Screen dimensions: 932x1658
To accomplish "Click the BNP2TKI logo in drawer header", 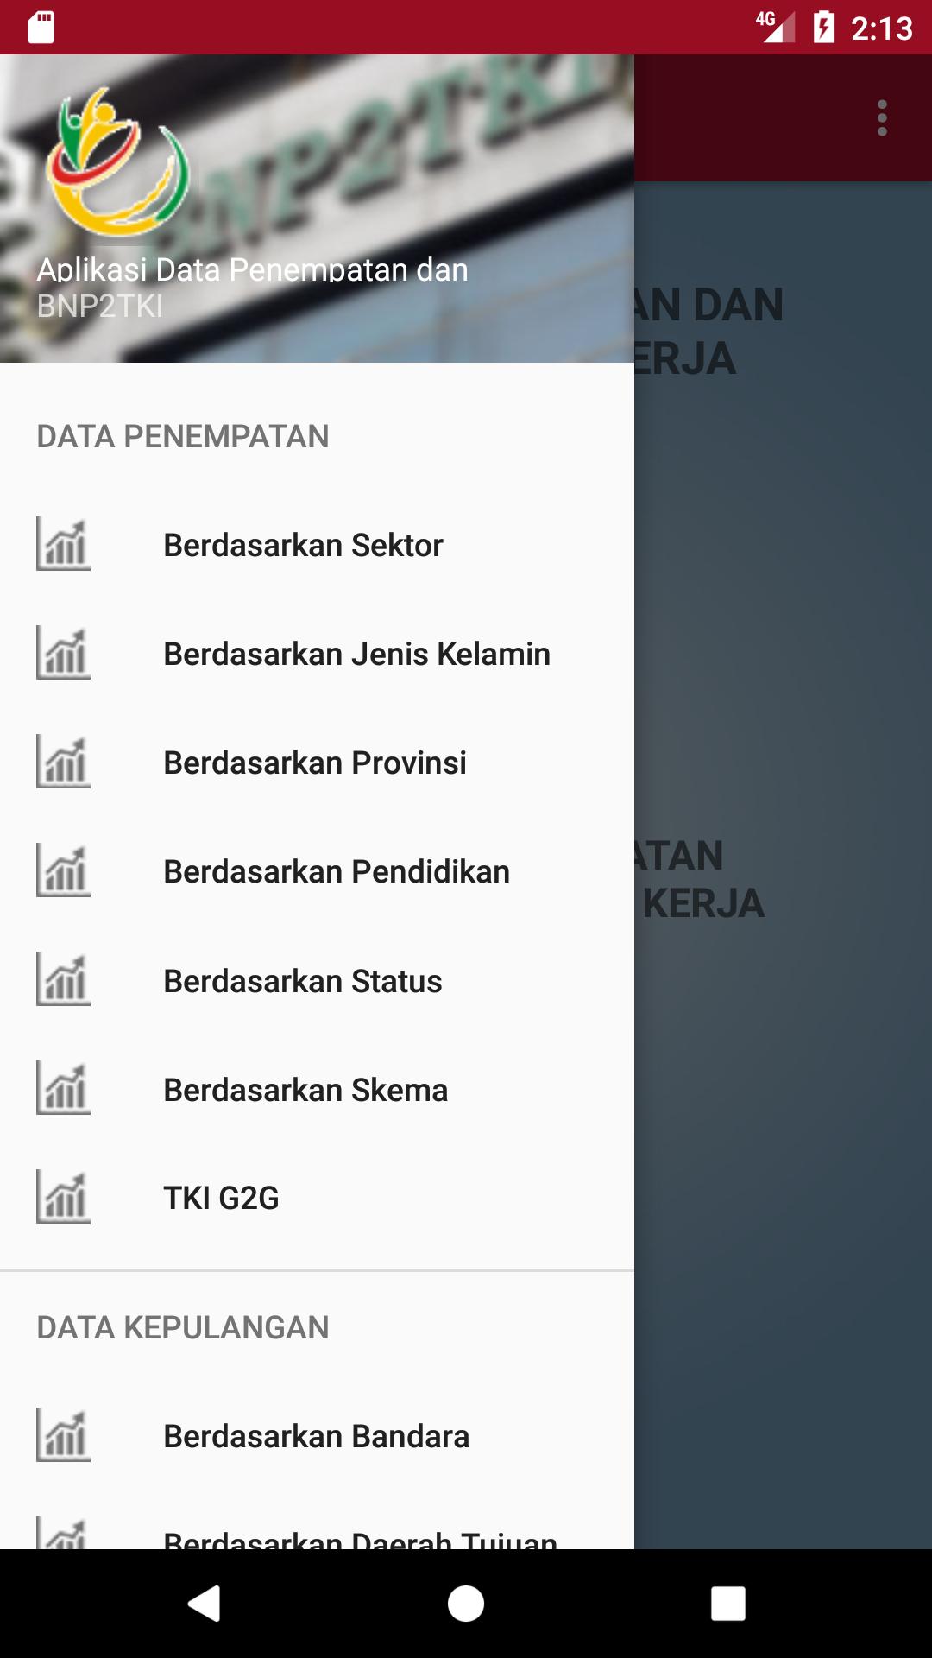I will (x=117, y=162).
